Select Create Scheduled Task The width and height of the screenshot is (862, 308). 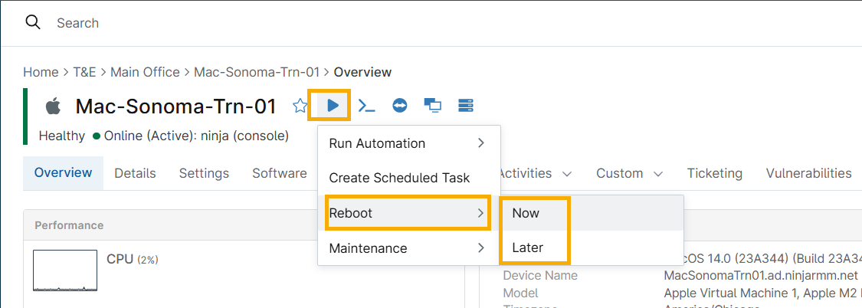click(x=399, y=178)
